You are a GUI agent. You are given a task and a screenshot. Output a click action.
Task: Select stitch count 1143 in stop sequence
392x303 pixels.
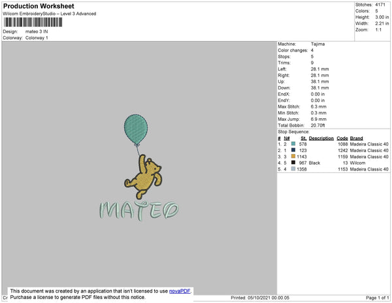tap(302, 157)
